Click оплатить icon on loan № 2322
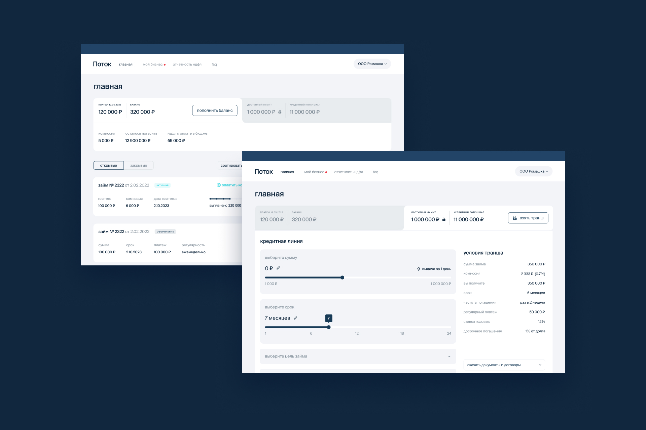This screenshot has height=430, width=646. (x=219, y=185)
